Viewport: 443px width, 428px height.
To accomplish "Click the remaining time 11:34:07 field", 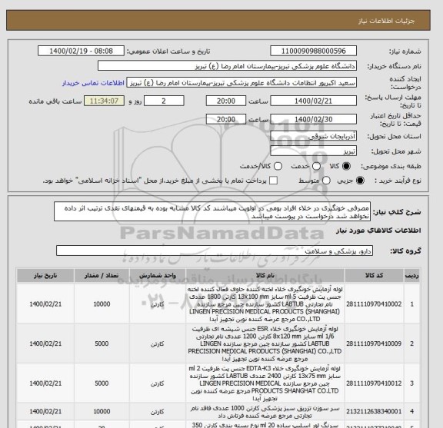I will (x=104, y=101).
